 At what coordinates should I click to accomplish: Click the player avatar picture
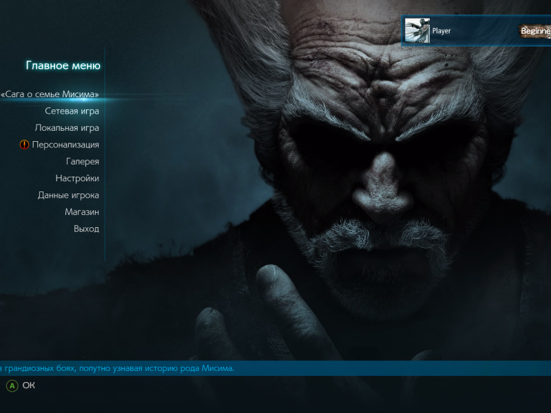point(417,31)
